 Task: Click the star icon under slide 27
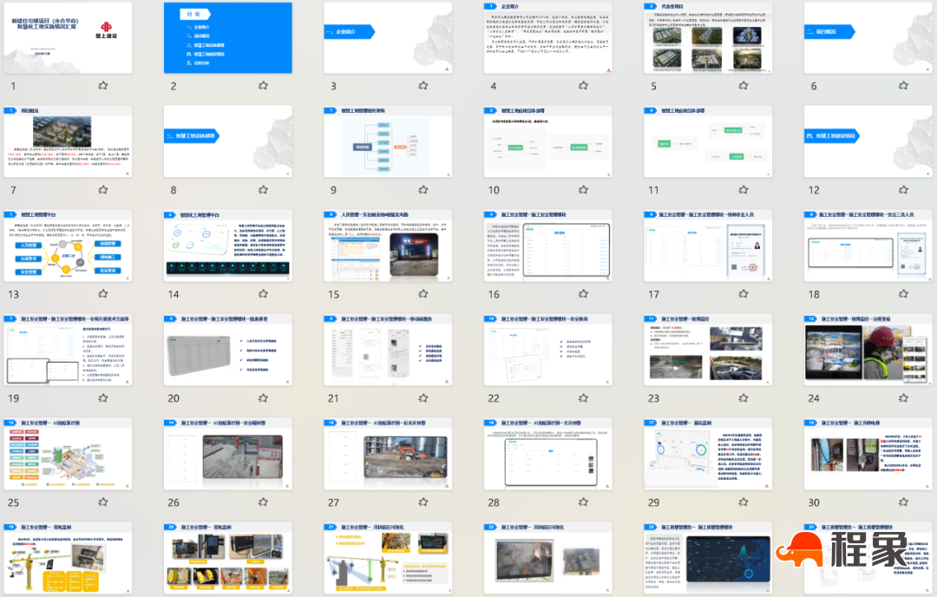[423, 502]
